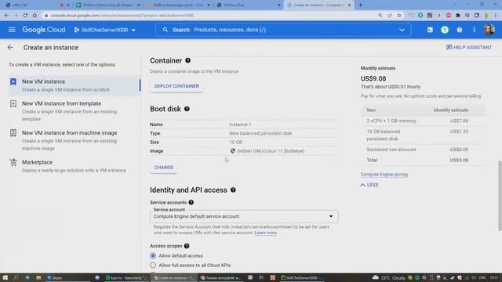Open the Compute Engine pricing link
Screen dimensions: 502x282
coord(384,174)
